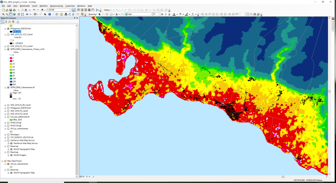336x183 pixels.
Task: Switch TOC to List By Visibility
Action: click(10, 22)
